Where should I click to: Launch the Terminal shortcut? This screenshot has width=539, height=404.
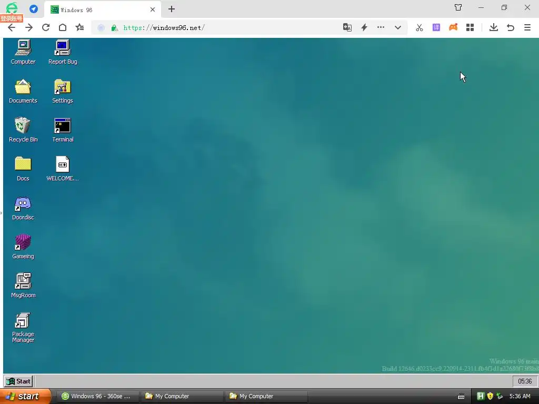pos(63,130)
